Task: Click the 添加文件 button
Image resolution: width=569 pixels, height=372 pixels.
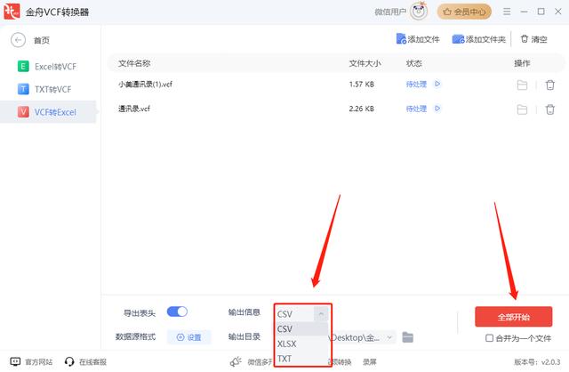Action: (x=418, y=39)
